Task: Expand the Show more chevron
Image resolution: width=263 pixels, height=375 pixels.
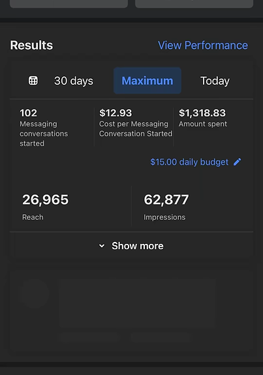Action: click(x=102, y=246)
